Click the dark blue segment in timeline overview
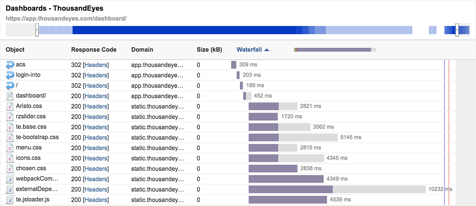 coord(184,30)
